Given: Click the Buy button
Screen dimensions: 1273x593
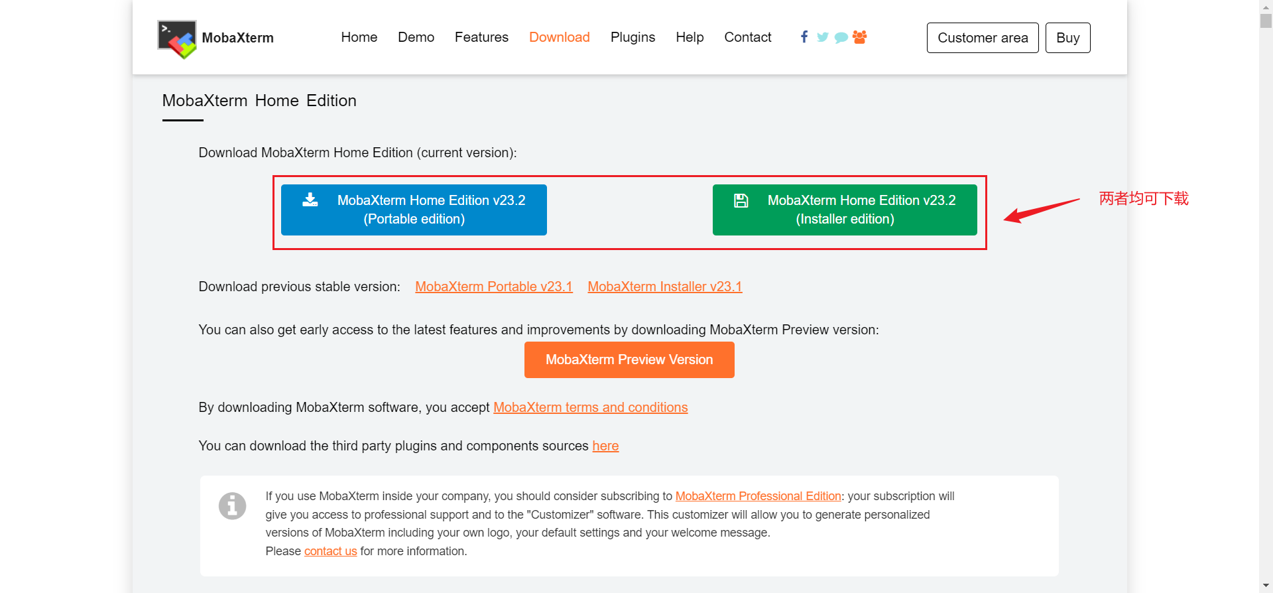Looking at the screenshot, I should click(x=1068, y=38).
